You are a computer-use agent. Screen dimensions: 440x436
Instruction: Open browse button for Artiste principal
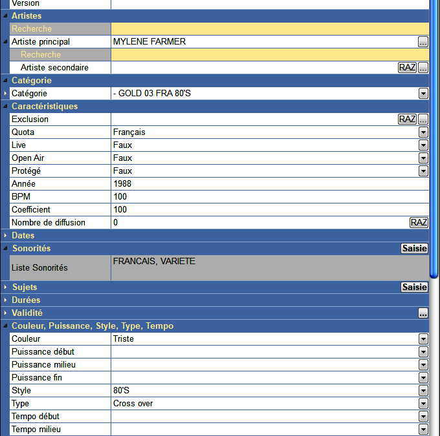click(x=423, y=42)
